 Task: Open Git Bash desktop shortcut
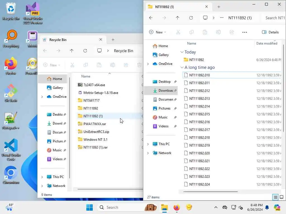[x=11, y=93]
